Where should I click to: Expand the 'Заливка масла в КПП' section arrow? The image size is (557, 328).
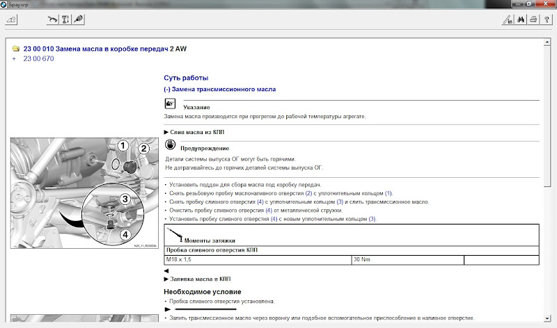pos(166,278)
